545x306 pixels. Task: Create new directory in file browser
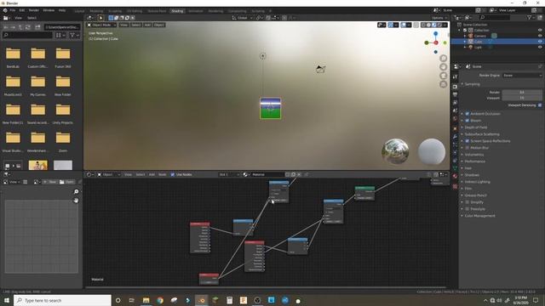tap(37, 27)
